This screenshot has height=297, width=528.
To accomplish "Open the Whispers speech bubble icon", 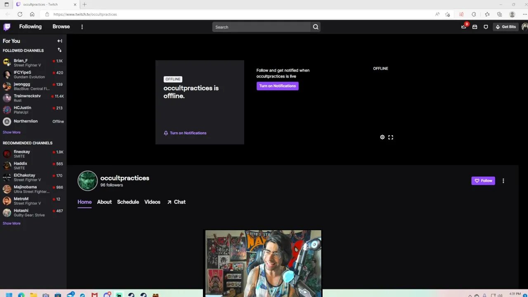I will [x=486, y=27].
